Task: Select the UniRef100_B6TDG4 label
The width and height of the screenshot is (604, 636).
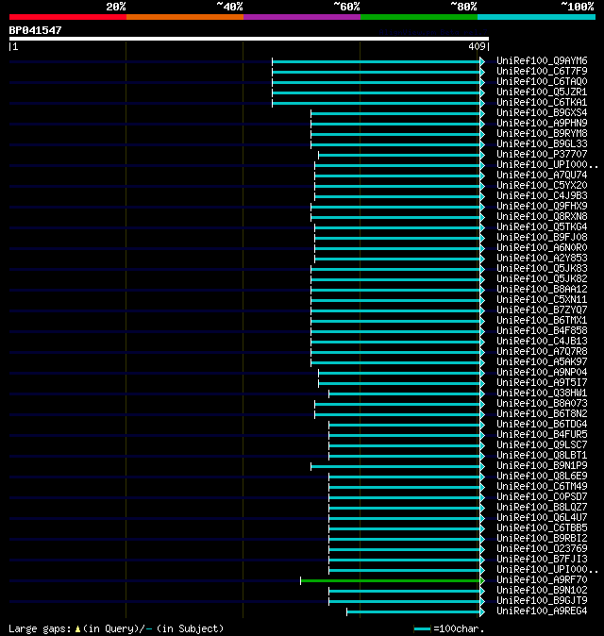Action: [x=542, y=425]
